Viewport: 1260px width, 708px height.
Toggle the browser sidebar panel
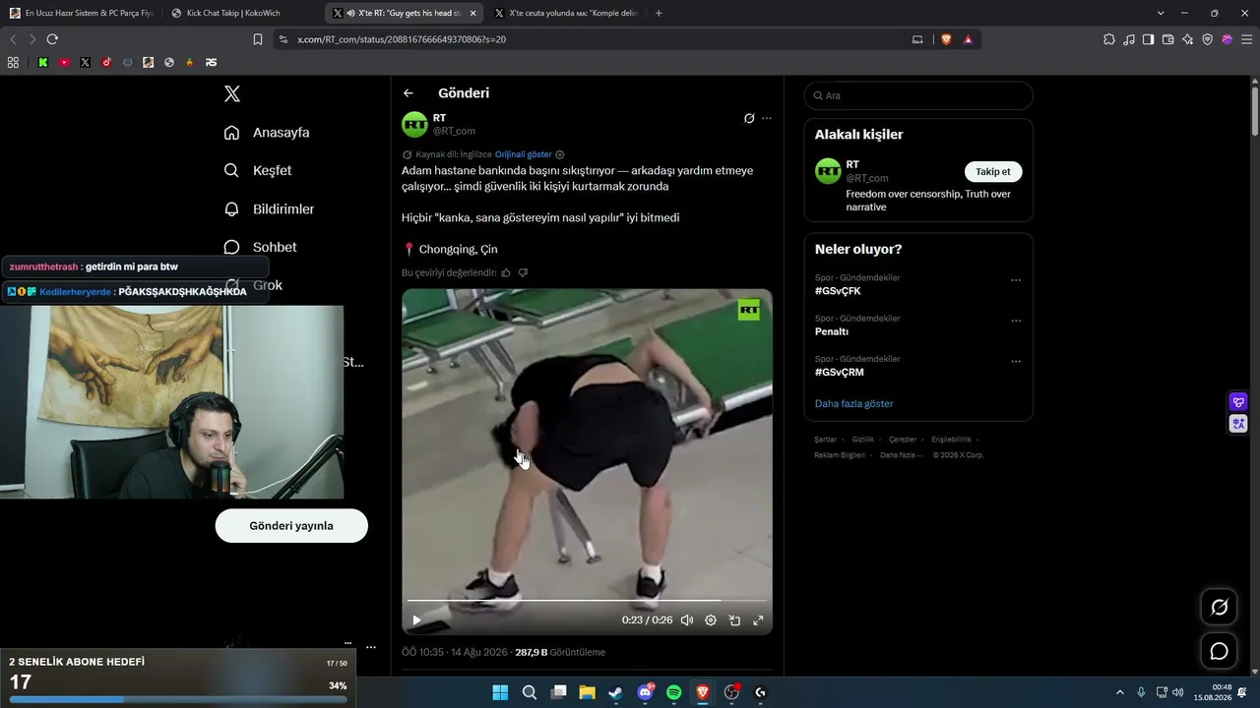[1149, 39]
